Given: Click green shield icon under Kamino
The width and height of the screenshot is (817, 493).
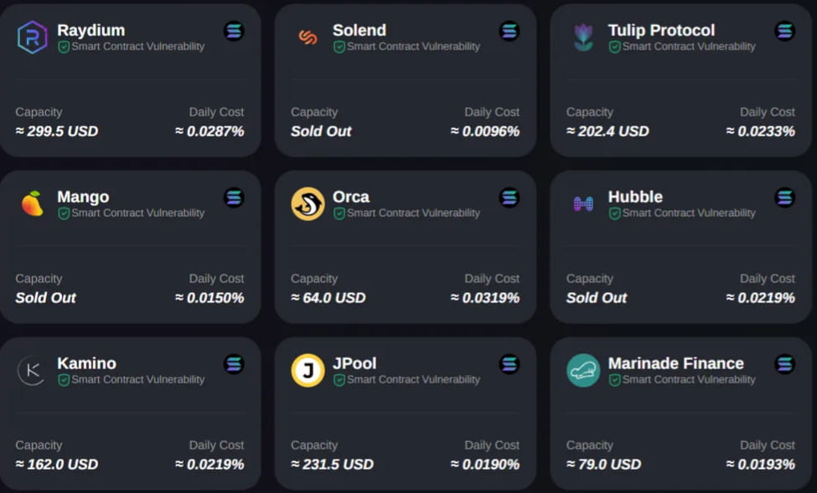Looking at the screenshot, I should (x=64, y=380).
